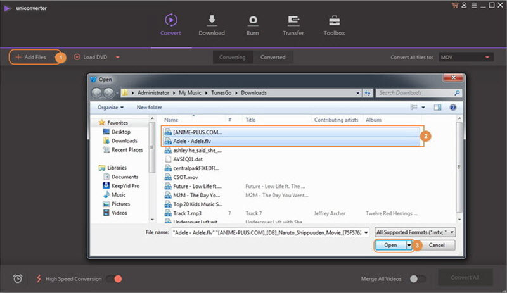Open the dialog help icon
Viewport: 507px width, 293px height.
(453, 107)
